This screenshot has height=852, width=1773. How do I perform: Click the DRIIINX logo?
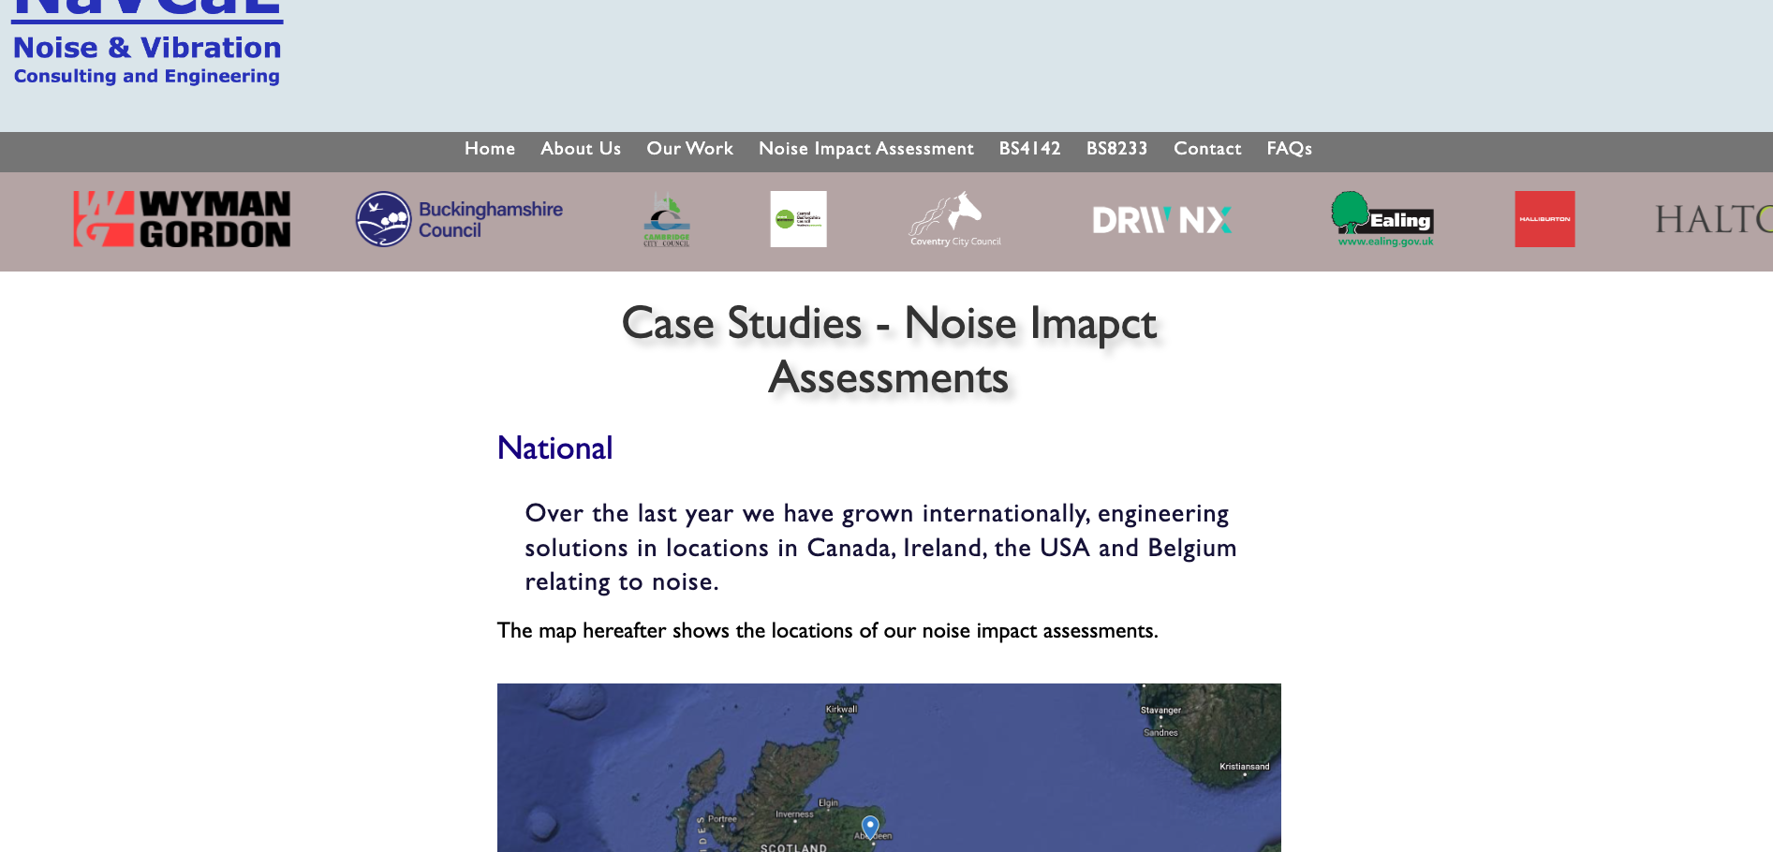[1161, 220]
